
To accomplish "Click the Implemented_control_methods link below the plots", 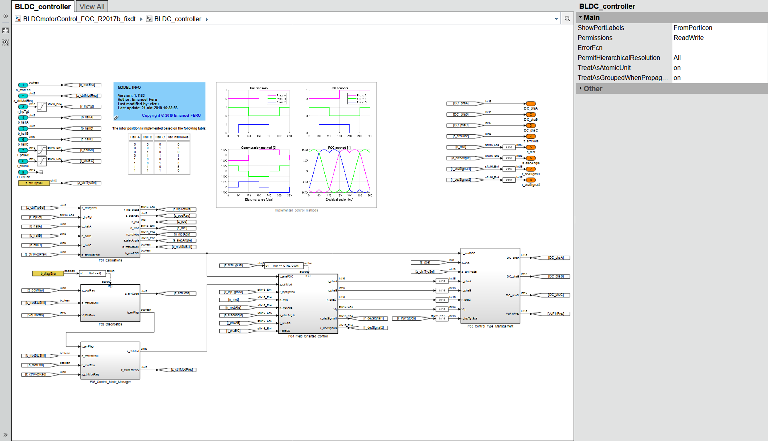I will pyautogui.click(x=296, y=210).
